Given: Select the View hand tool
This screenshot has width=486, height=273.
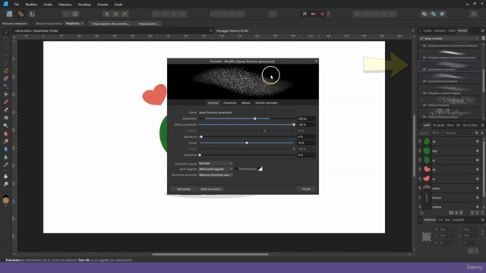Looking at the screenshot, I should (5, 176).
